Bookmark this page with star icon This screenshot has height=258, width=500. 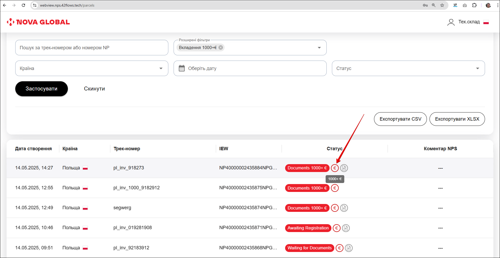click(442, 5)
